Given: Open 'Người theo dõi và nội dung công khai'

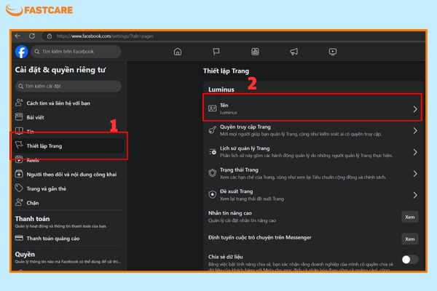Looking at the screenshot, I should [68, 175].
